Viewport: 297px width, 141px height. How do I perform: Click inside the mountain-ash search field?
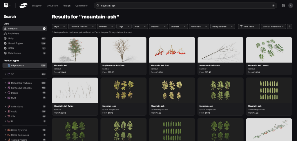point(185,6)
